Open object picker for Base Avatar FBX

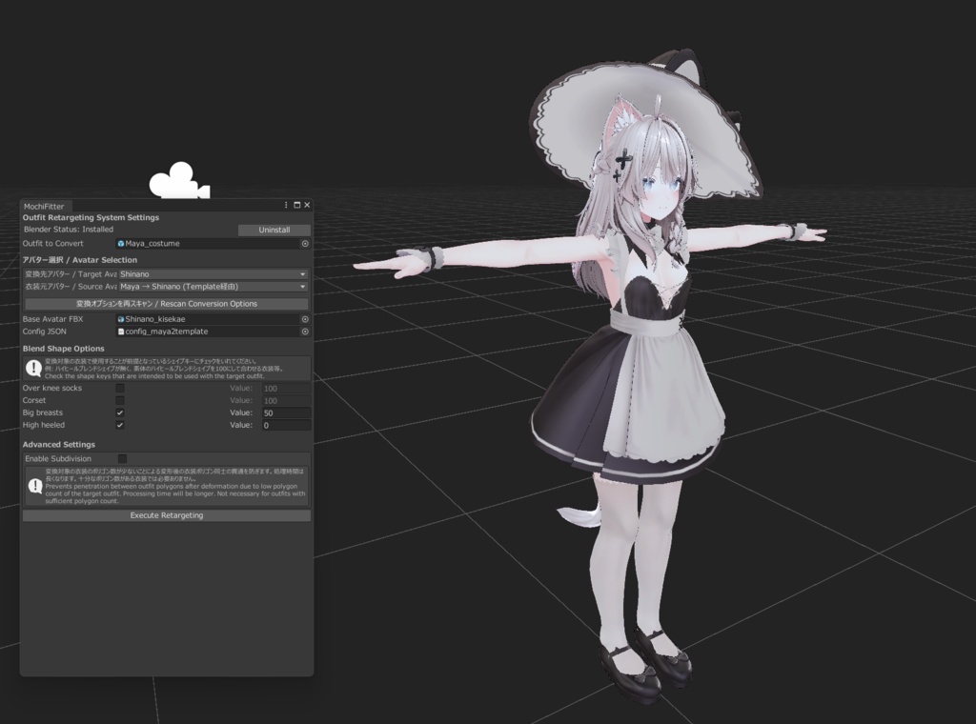[x=305, y=319]
